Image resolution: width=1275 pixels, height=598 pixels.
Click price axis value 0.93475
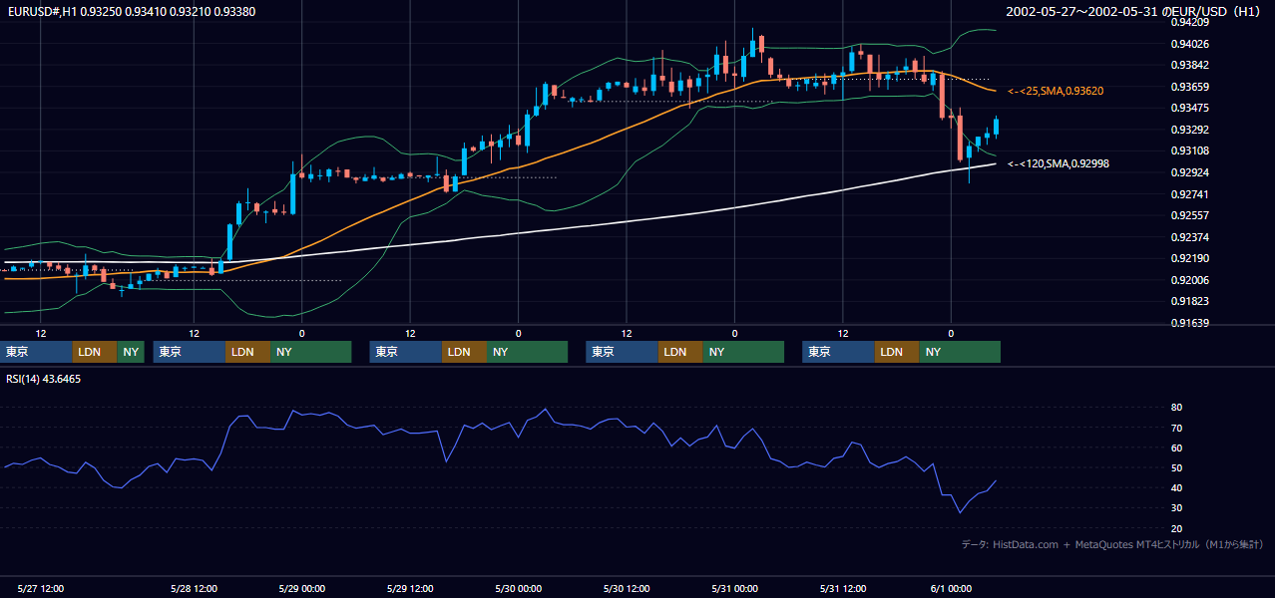[1189, 108]
